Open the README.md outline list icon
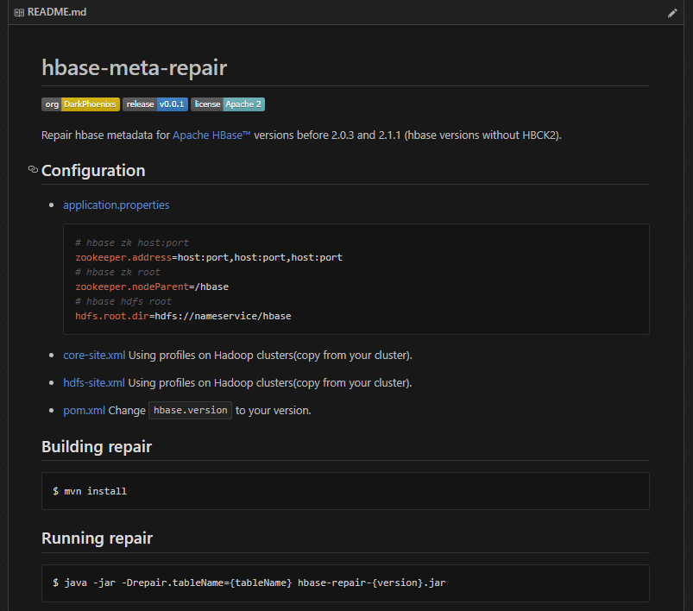This screenshot has height=611, width=693. pyautogui.click(x=19, y=13)
